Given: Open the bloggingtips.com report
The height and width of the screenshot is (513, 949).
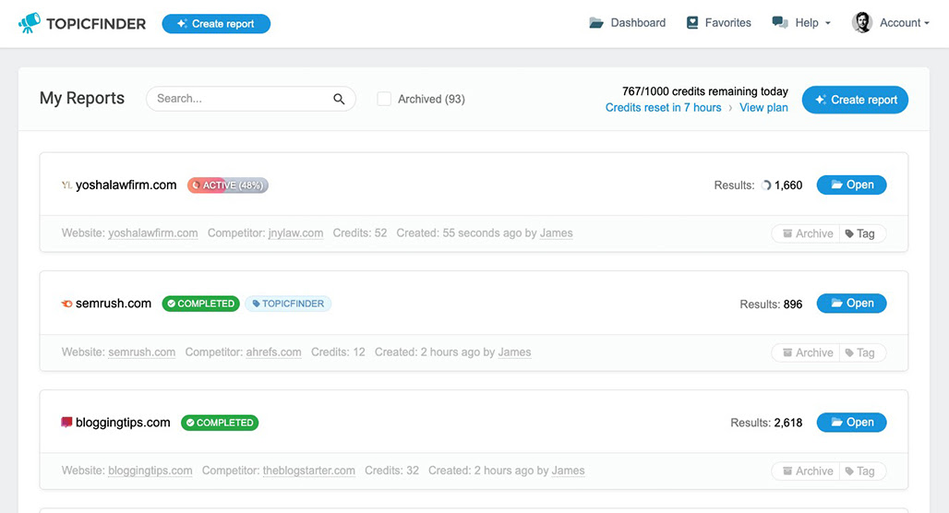Looking at the screenshot, I should (x=851, y=423).
